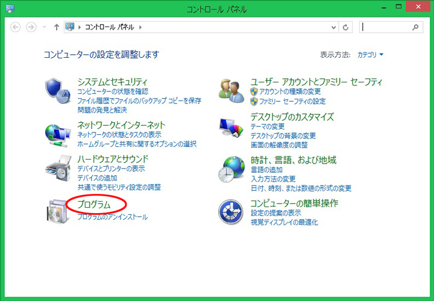This screenshot has height=301, width=434.
Task: Click コントロール パネル breadcrumb in address bar
Action: [x=109, y=27]
